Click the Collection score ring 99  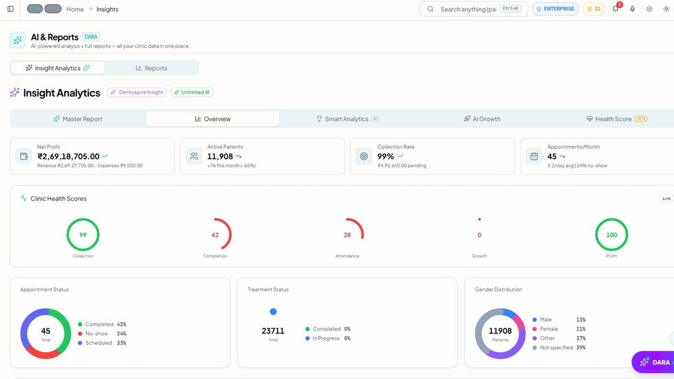click(x=83, y=235)
